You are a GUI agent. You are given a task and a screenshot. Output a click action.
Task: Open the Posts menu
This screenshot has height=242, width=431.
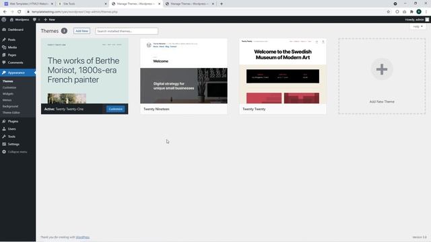18,40
